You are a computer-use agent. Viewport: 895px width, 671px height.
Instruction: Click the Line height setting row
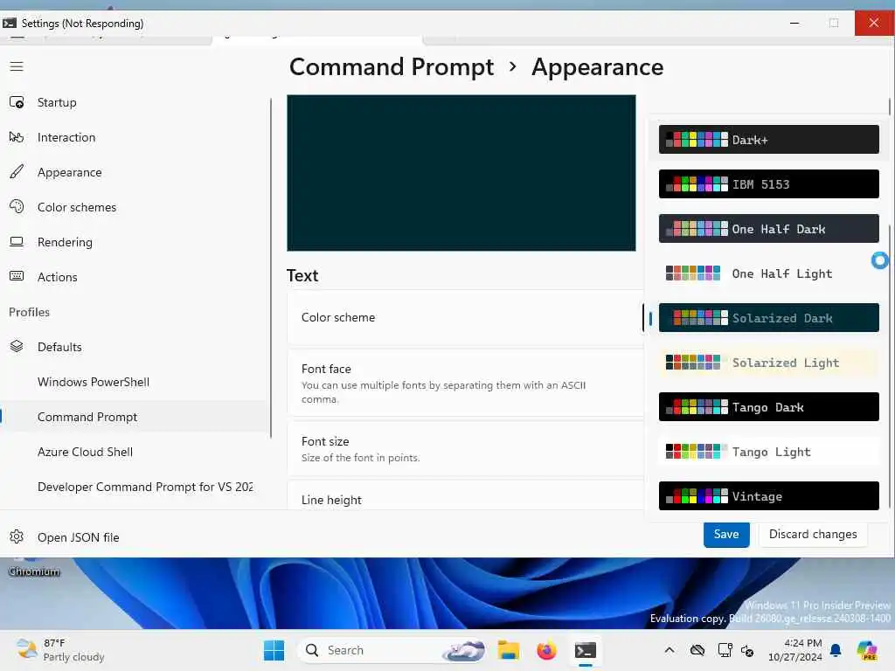click(x=465, y=495)
